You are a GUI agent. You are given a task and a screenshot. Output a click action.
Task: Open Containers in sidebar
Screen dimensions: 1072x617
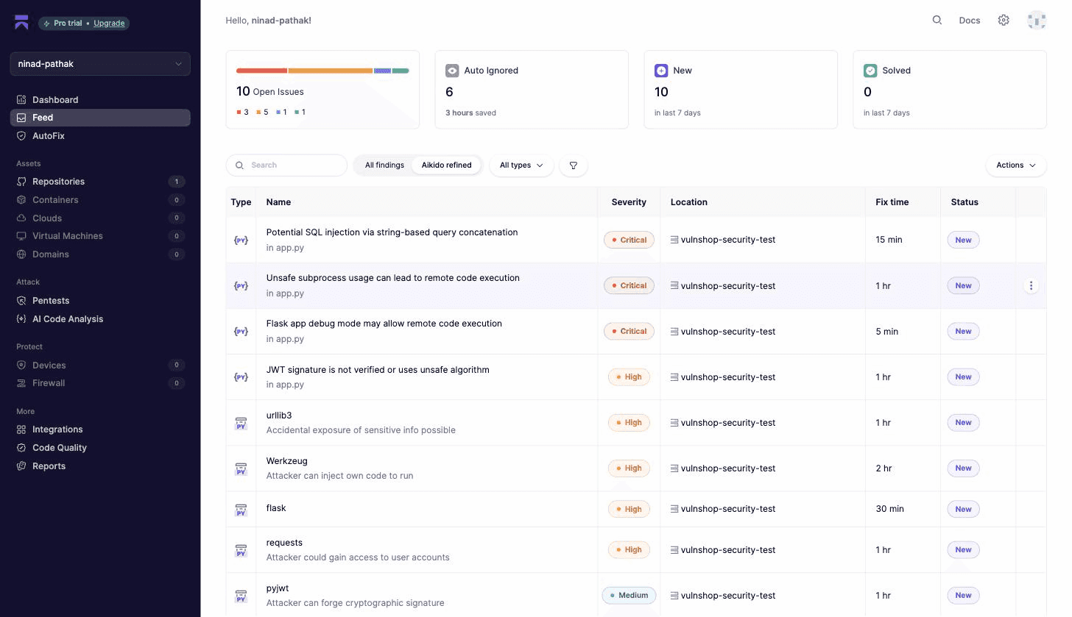point(100,200)
